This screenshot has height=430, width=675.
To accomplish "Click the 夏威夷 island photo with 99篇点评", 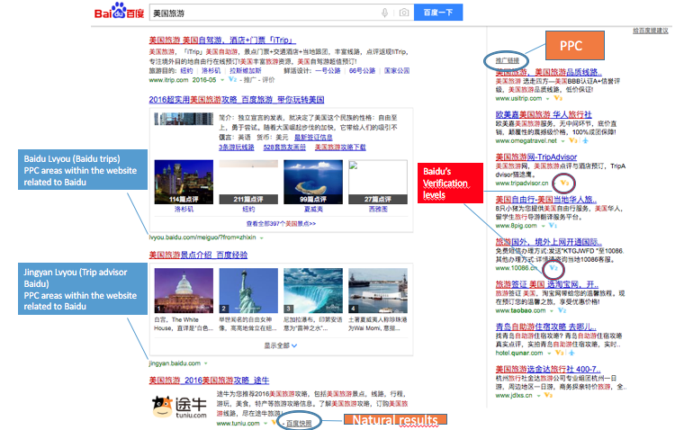I will (313, 182).
